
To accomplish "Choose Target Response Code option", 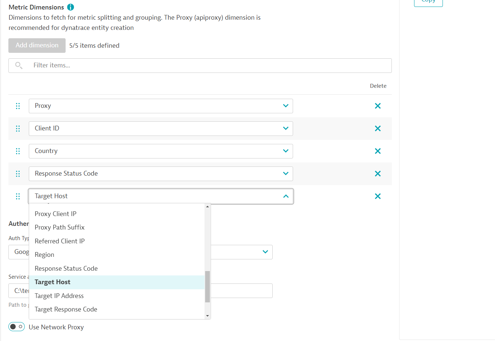I will click(117, 309).
